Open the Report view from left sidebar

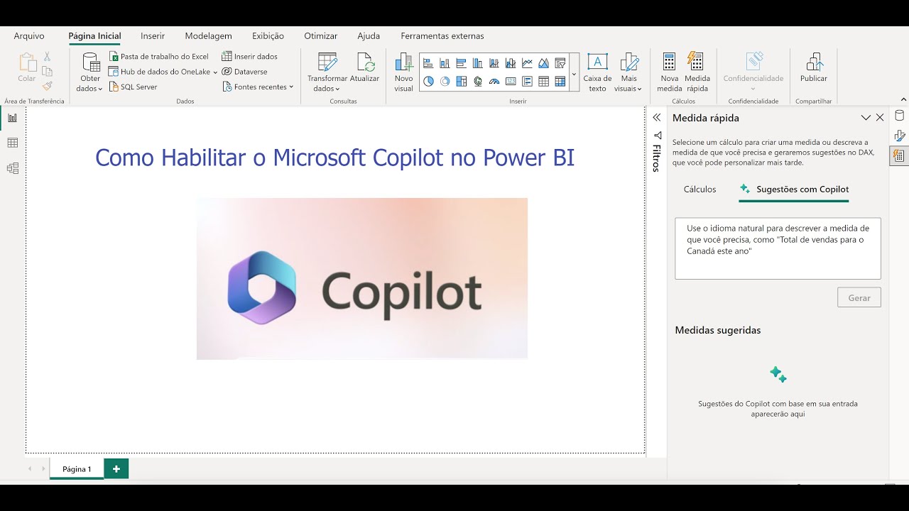point(12,118)
